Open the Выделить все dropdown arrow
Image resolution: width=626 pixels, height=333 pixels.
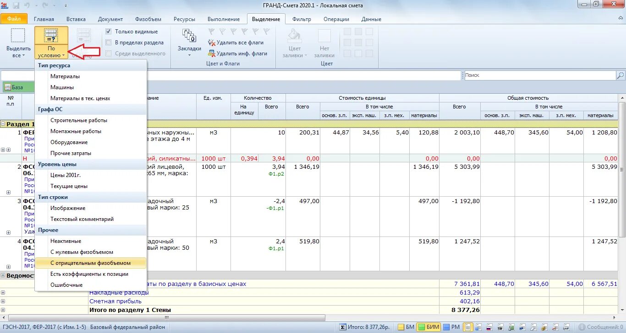click(x=24, y=56)
